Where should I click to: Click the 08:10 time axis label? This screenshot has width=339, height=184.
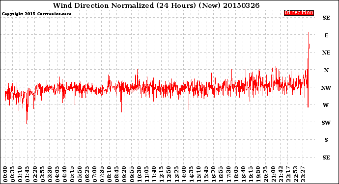[x=110, y=174]
